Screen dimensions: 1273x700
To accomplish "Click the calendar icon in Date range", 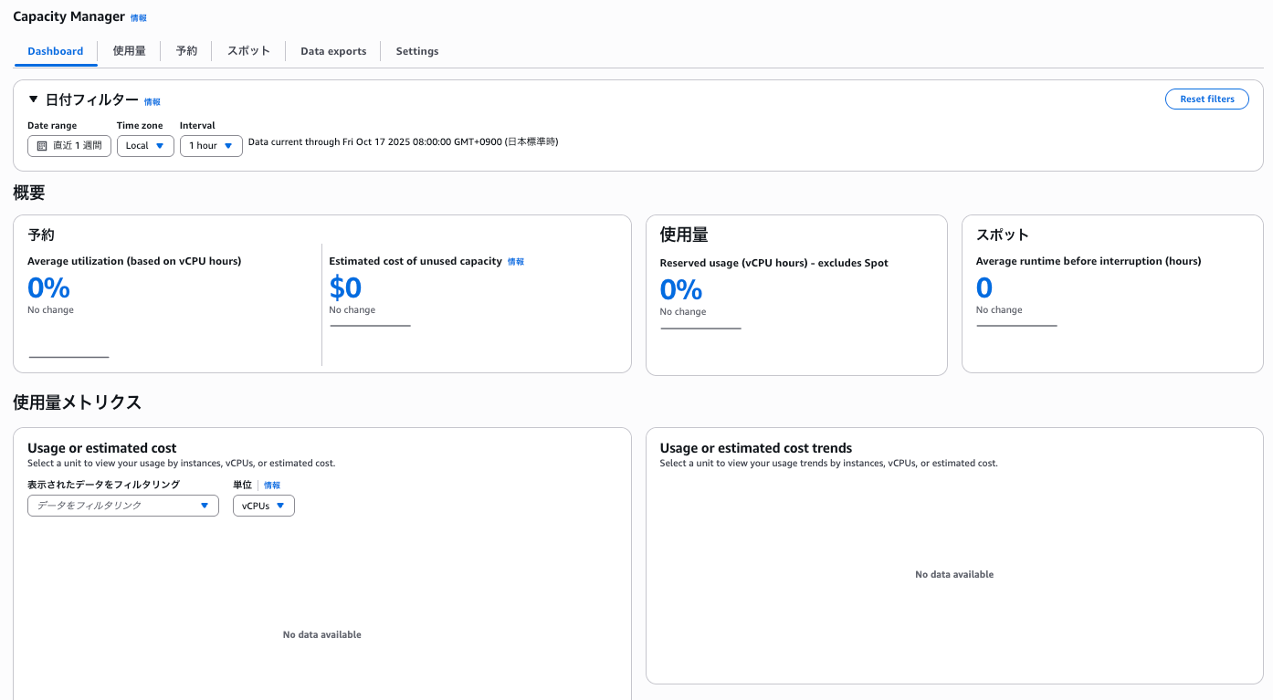I will [x=41, y=146].
